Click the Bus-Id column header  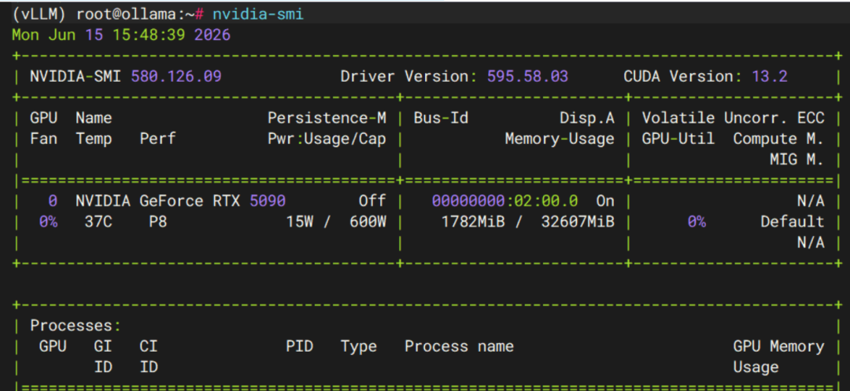(x=441, y=118)
